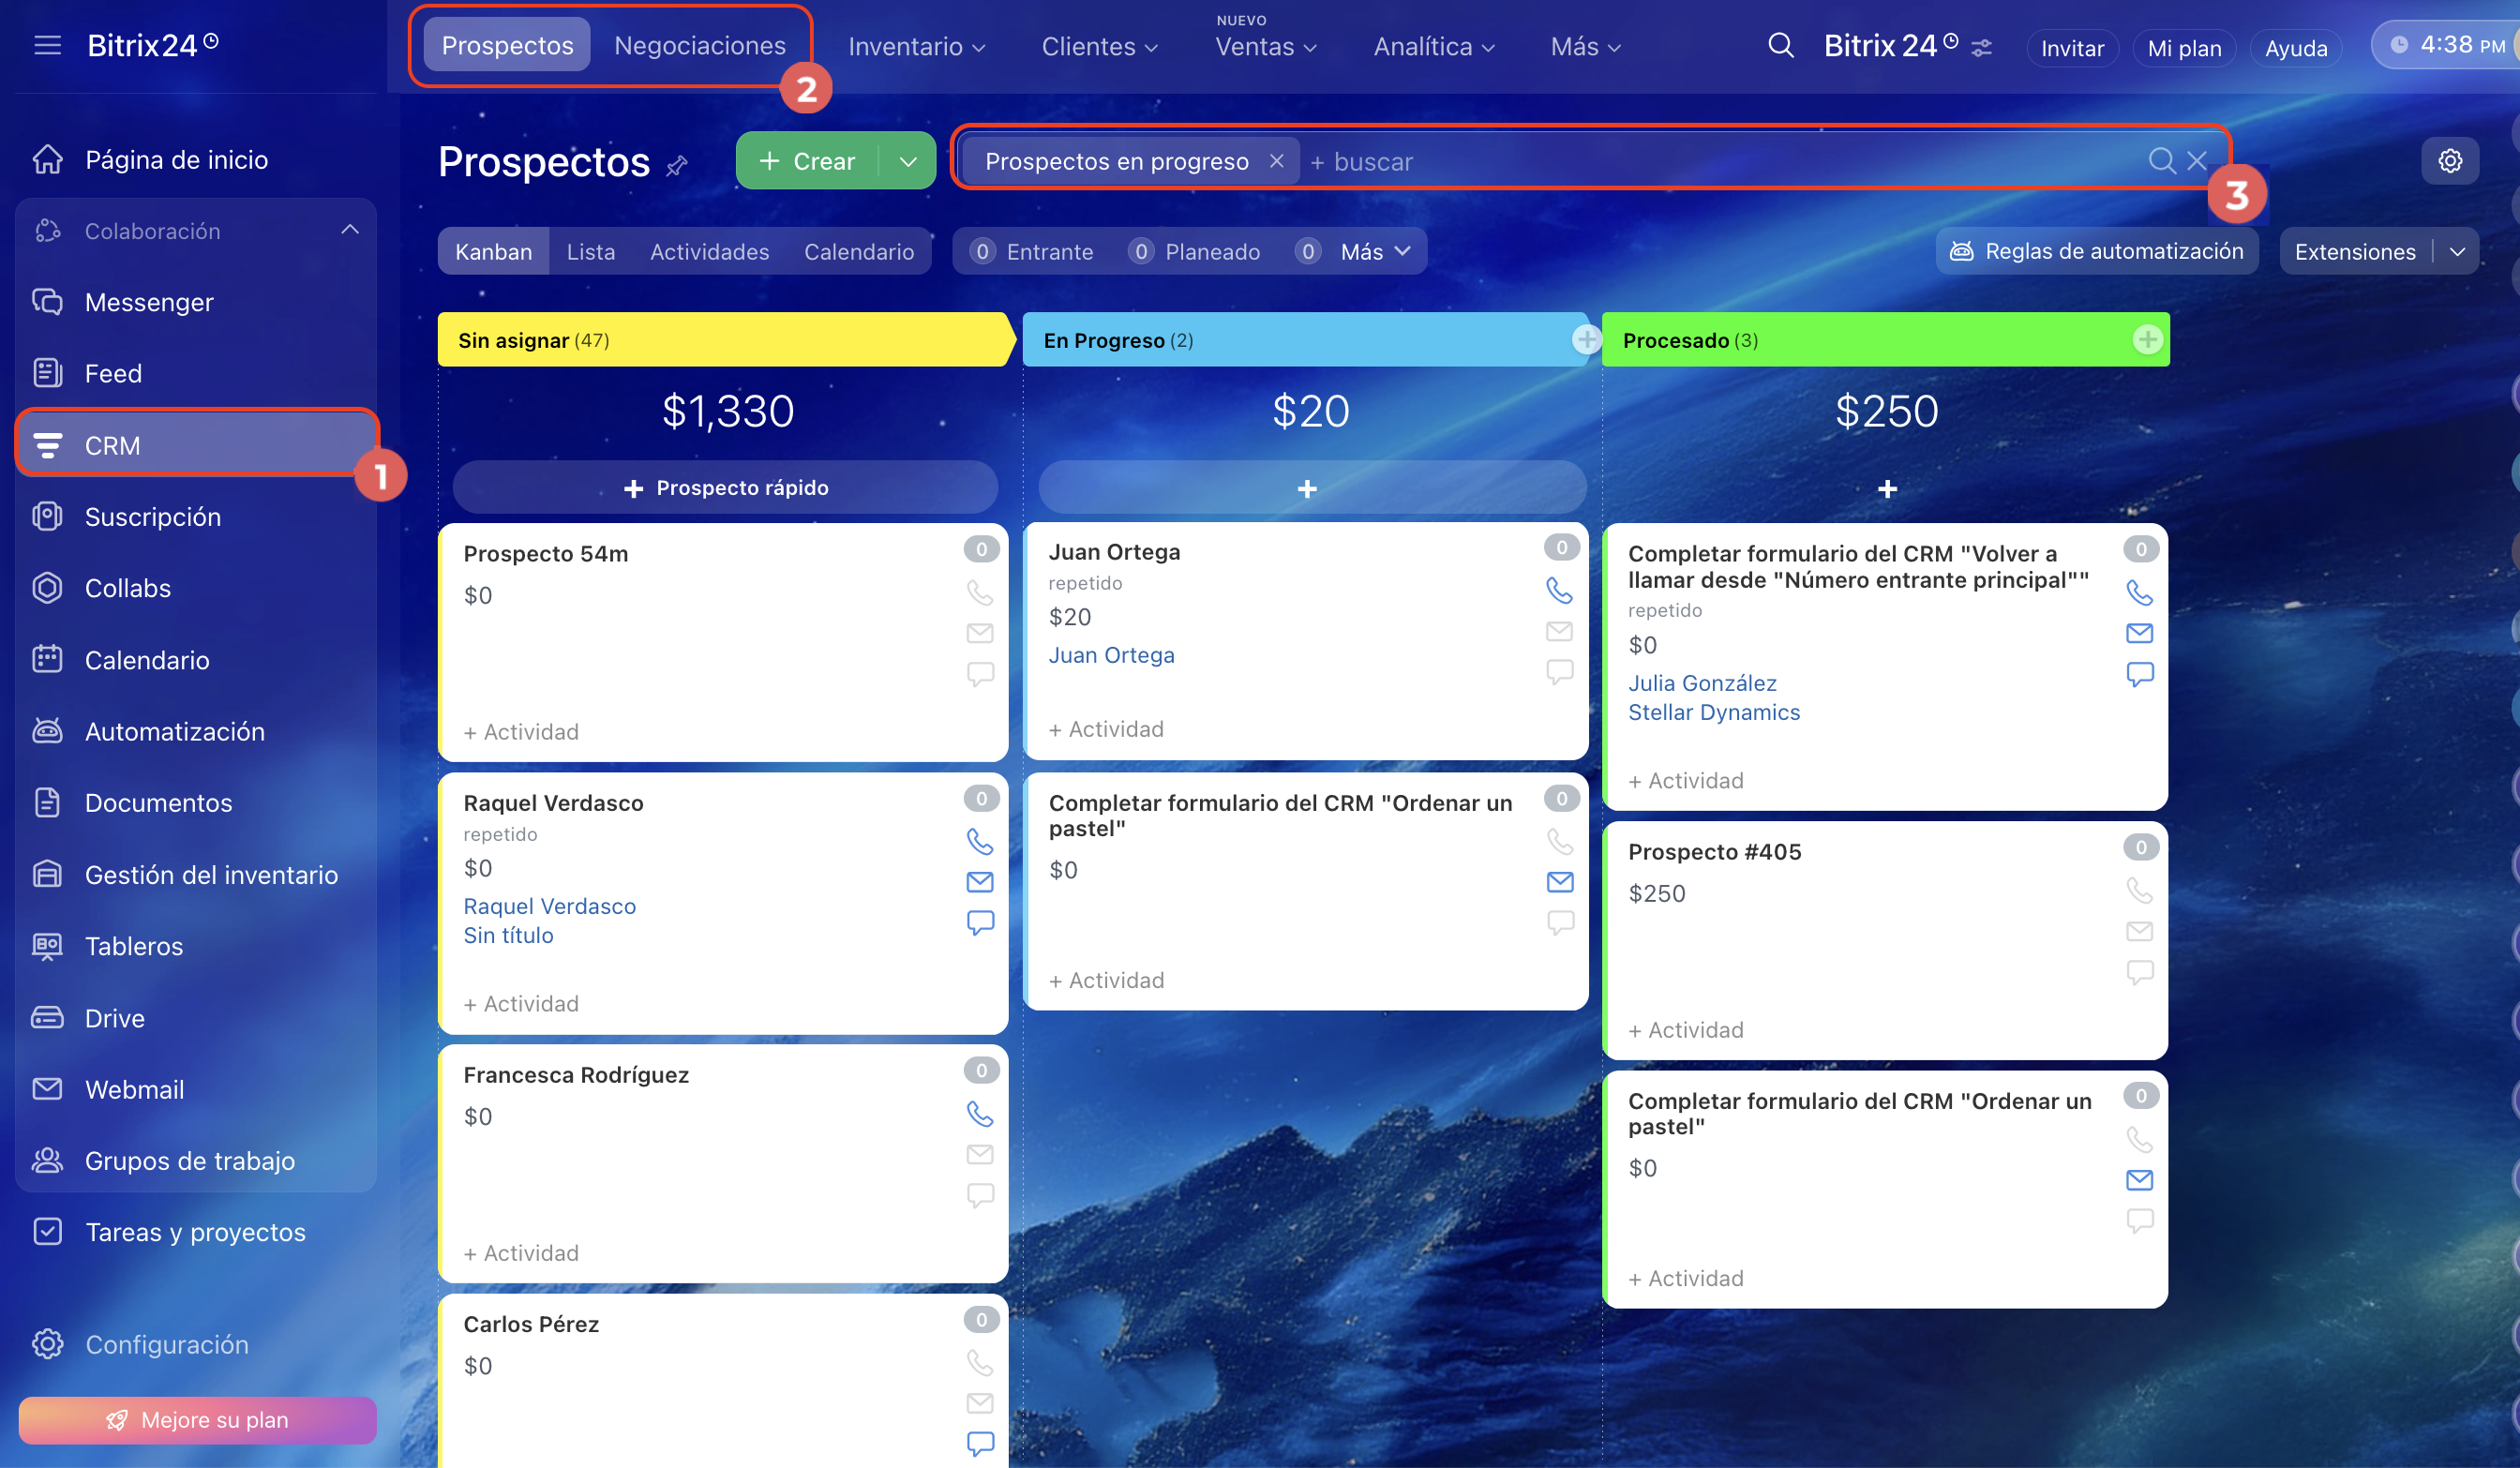Remove the 'Prospectos en progreso' filter chip
The image size is (2520, 1468).
[1276, 161]
